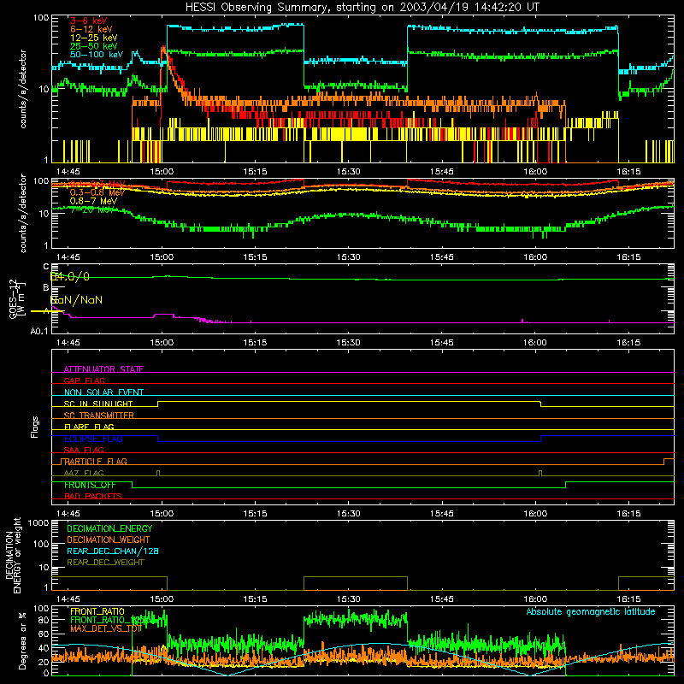Click the 15:30 tick below the Flags panel

point(348,514)
